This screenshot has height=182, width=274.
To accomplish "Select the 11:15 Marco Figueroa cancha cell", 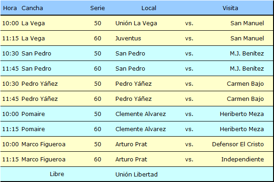I will tap(44, 159).
